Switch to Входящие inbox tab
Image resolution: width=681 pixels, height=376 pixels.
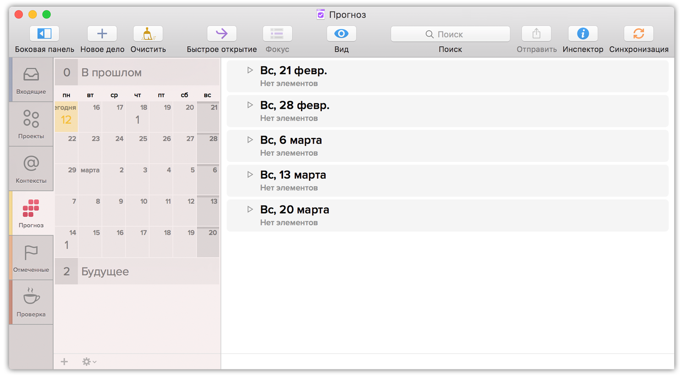(31, 80)
